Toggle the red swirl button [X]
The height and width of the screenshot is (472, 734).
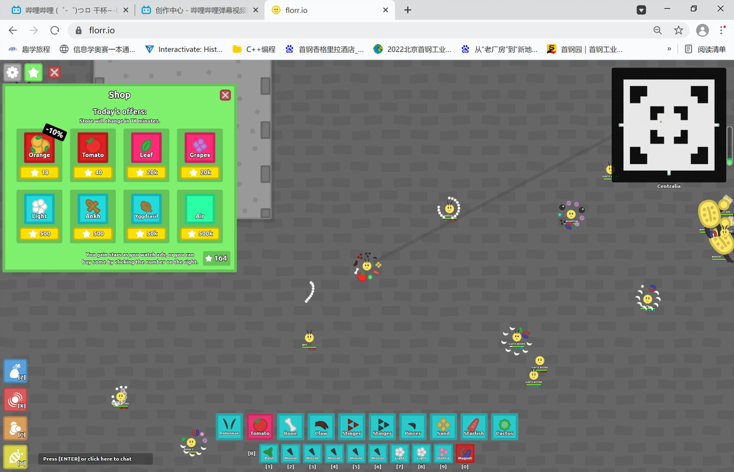click(15, 399)
